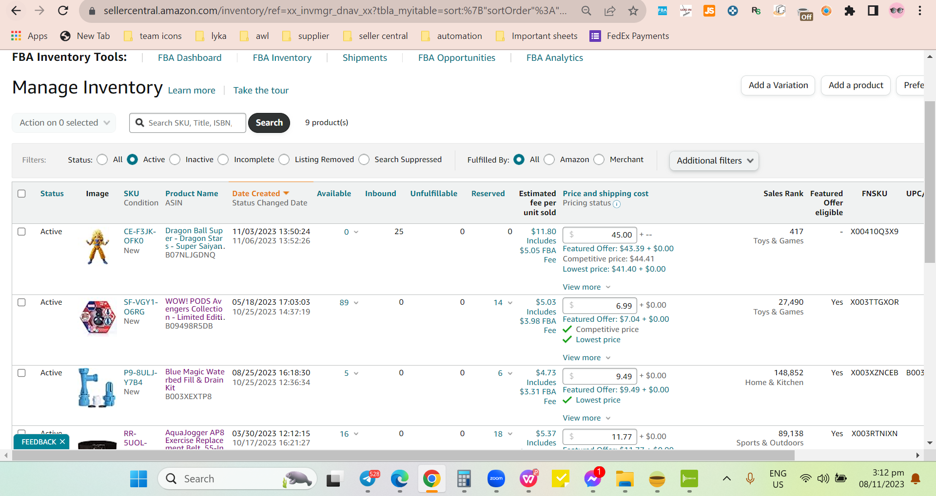Open Messenger from the taskbar
936x496 pixels.
pos(593,479)
